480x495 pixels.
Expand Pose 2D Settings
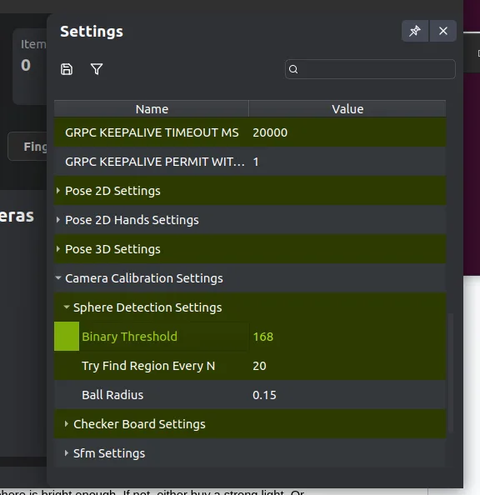pos(58,190)
